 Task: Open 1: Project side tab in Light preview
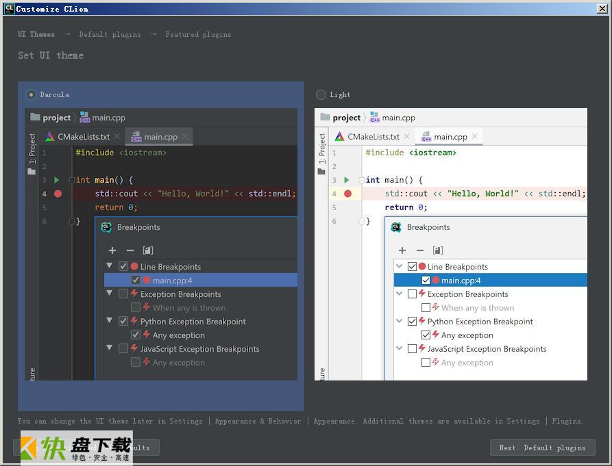coord(321,154)
